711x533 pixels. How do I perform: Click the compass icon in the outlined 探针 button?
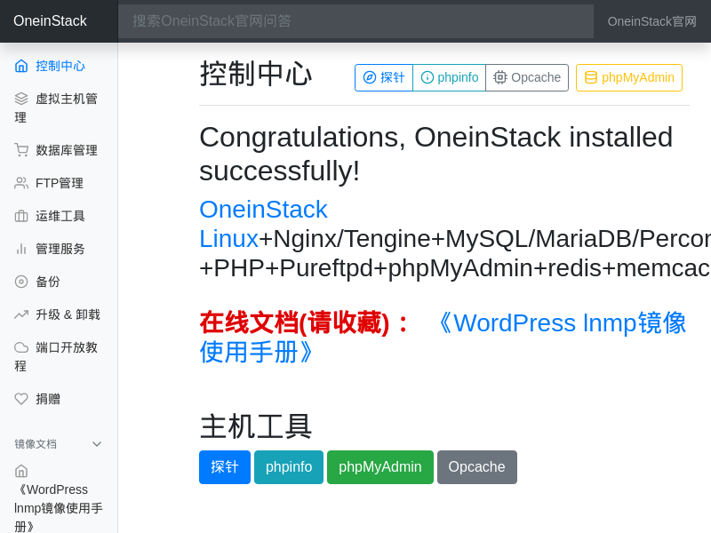click(370, 77)
